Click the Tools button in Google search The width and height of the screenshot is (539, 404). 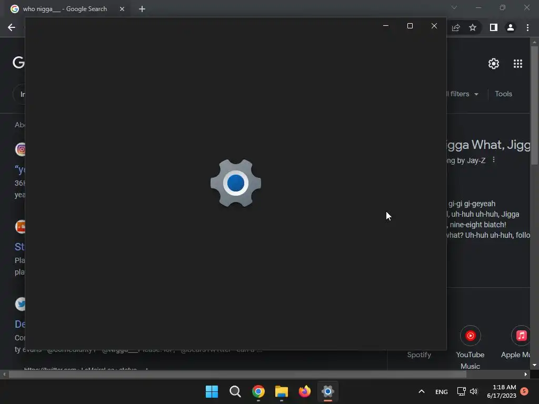(x=503, y=94)
